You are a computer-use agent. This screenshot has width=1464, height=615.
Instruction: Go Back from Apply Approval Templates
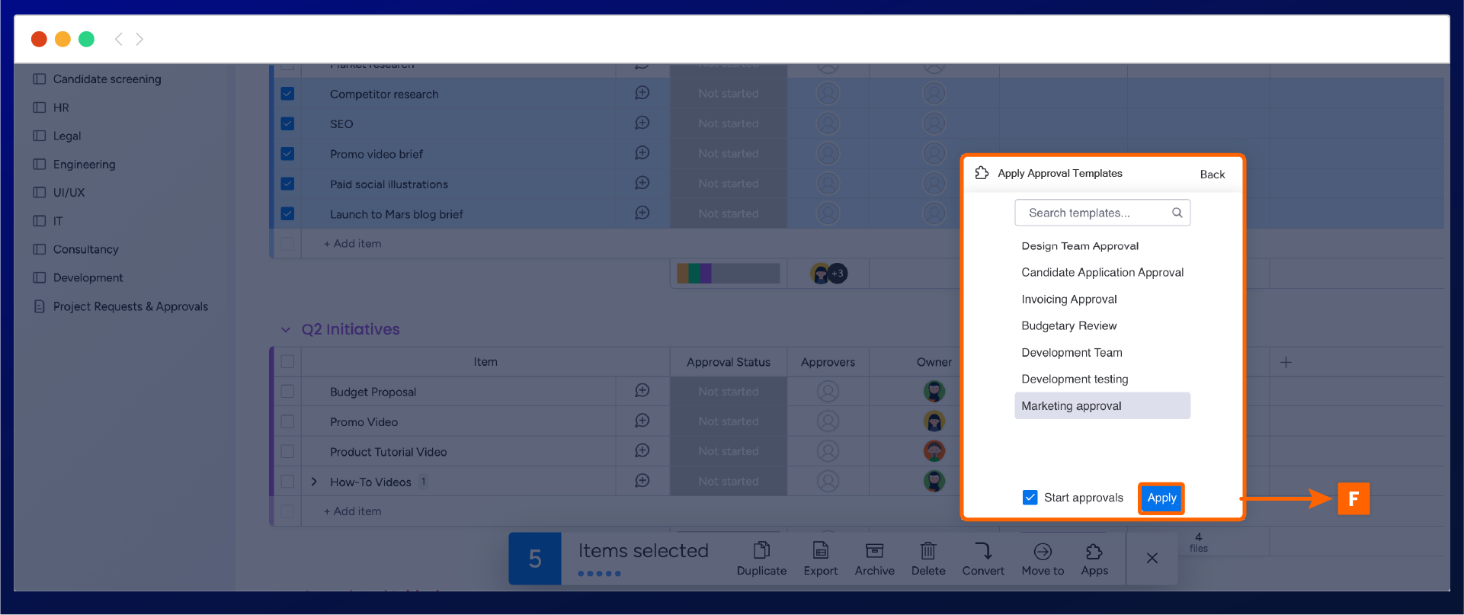pos(1212,175)
